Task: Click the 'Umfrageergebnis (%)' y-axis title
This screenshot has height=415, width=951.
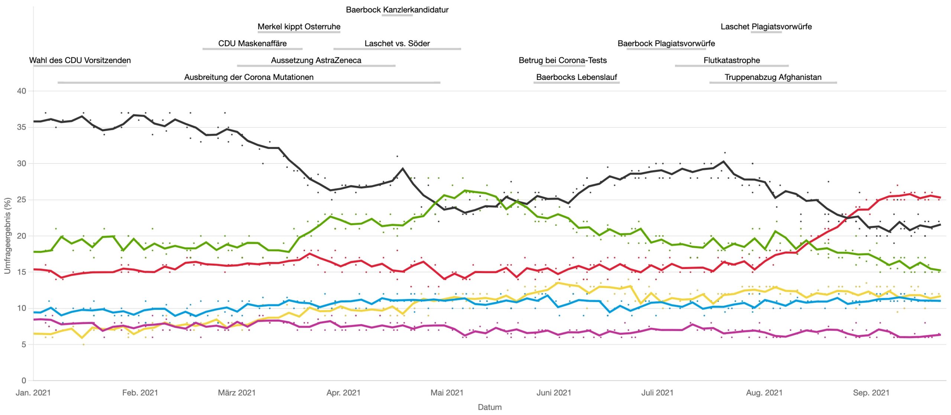Action: click(x=7, y=236)
